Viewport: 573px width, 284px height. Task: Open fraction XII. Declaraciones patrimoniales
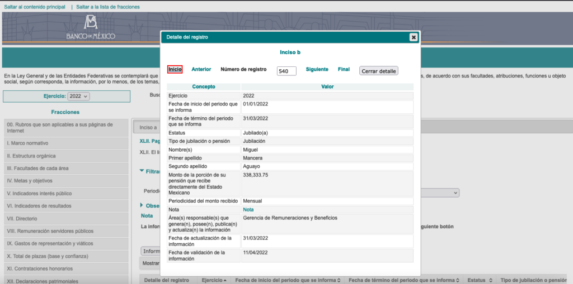[x=66, y=280]
